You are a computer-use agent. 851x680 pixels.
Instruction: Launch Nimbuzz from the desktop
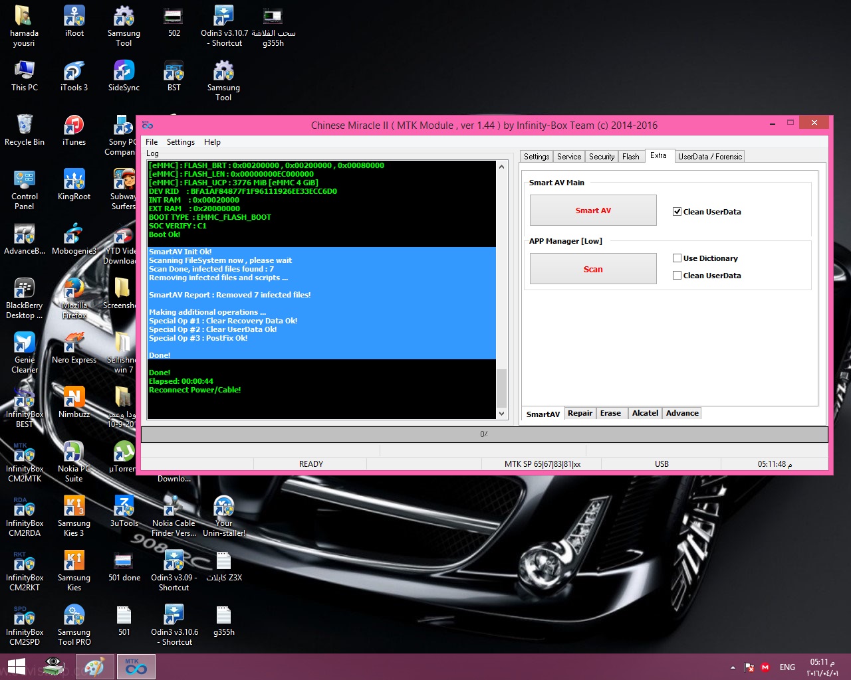74,402
